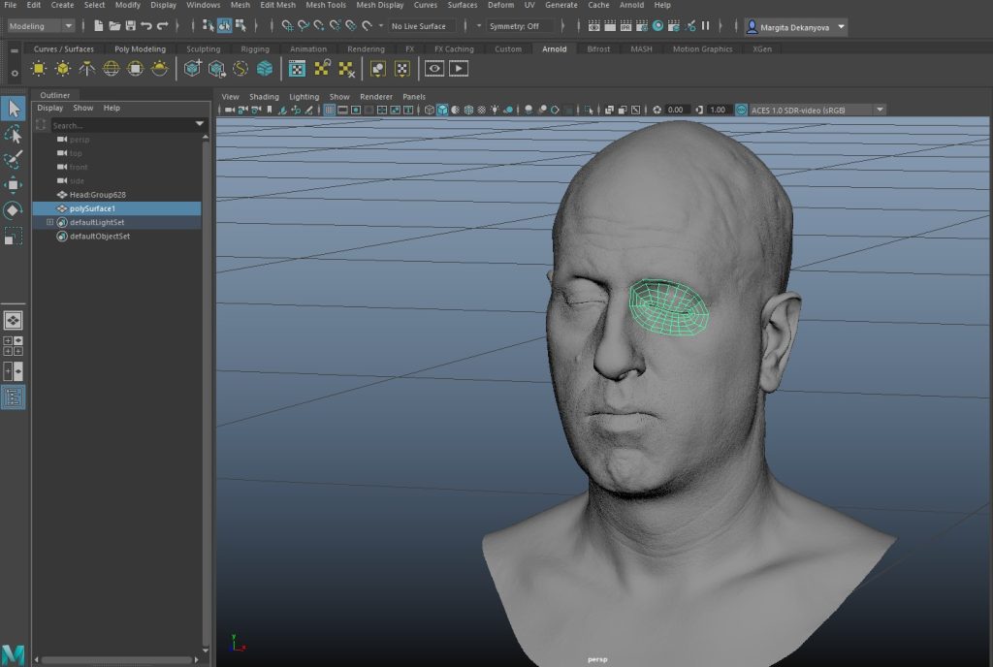The height and width of the screenshot is (667, 993).
Task: Create Arnold physical sky from the shelf
Action: click(159, 68)
